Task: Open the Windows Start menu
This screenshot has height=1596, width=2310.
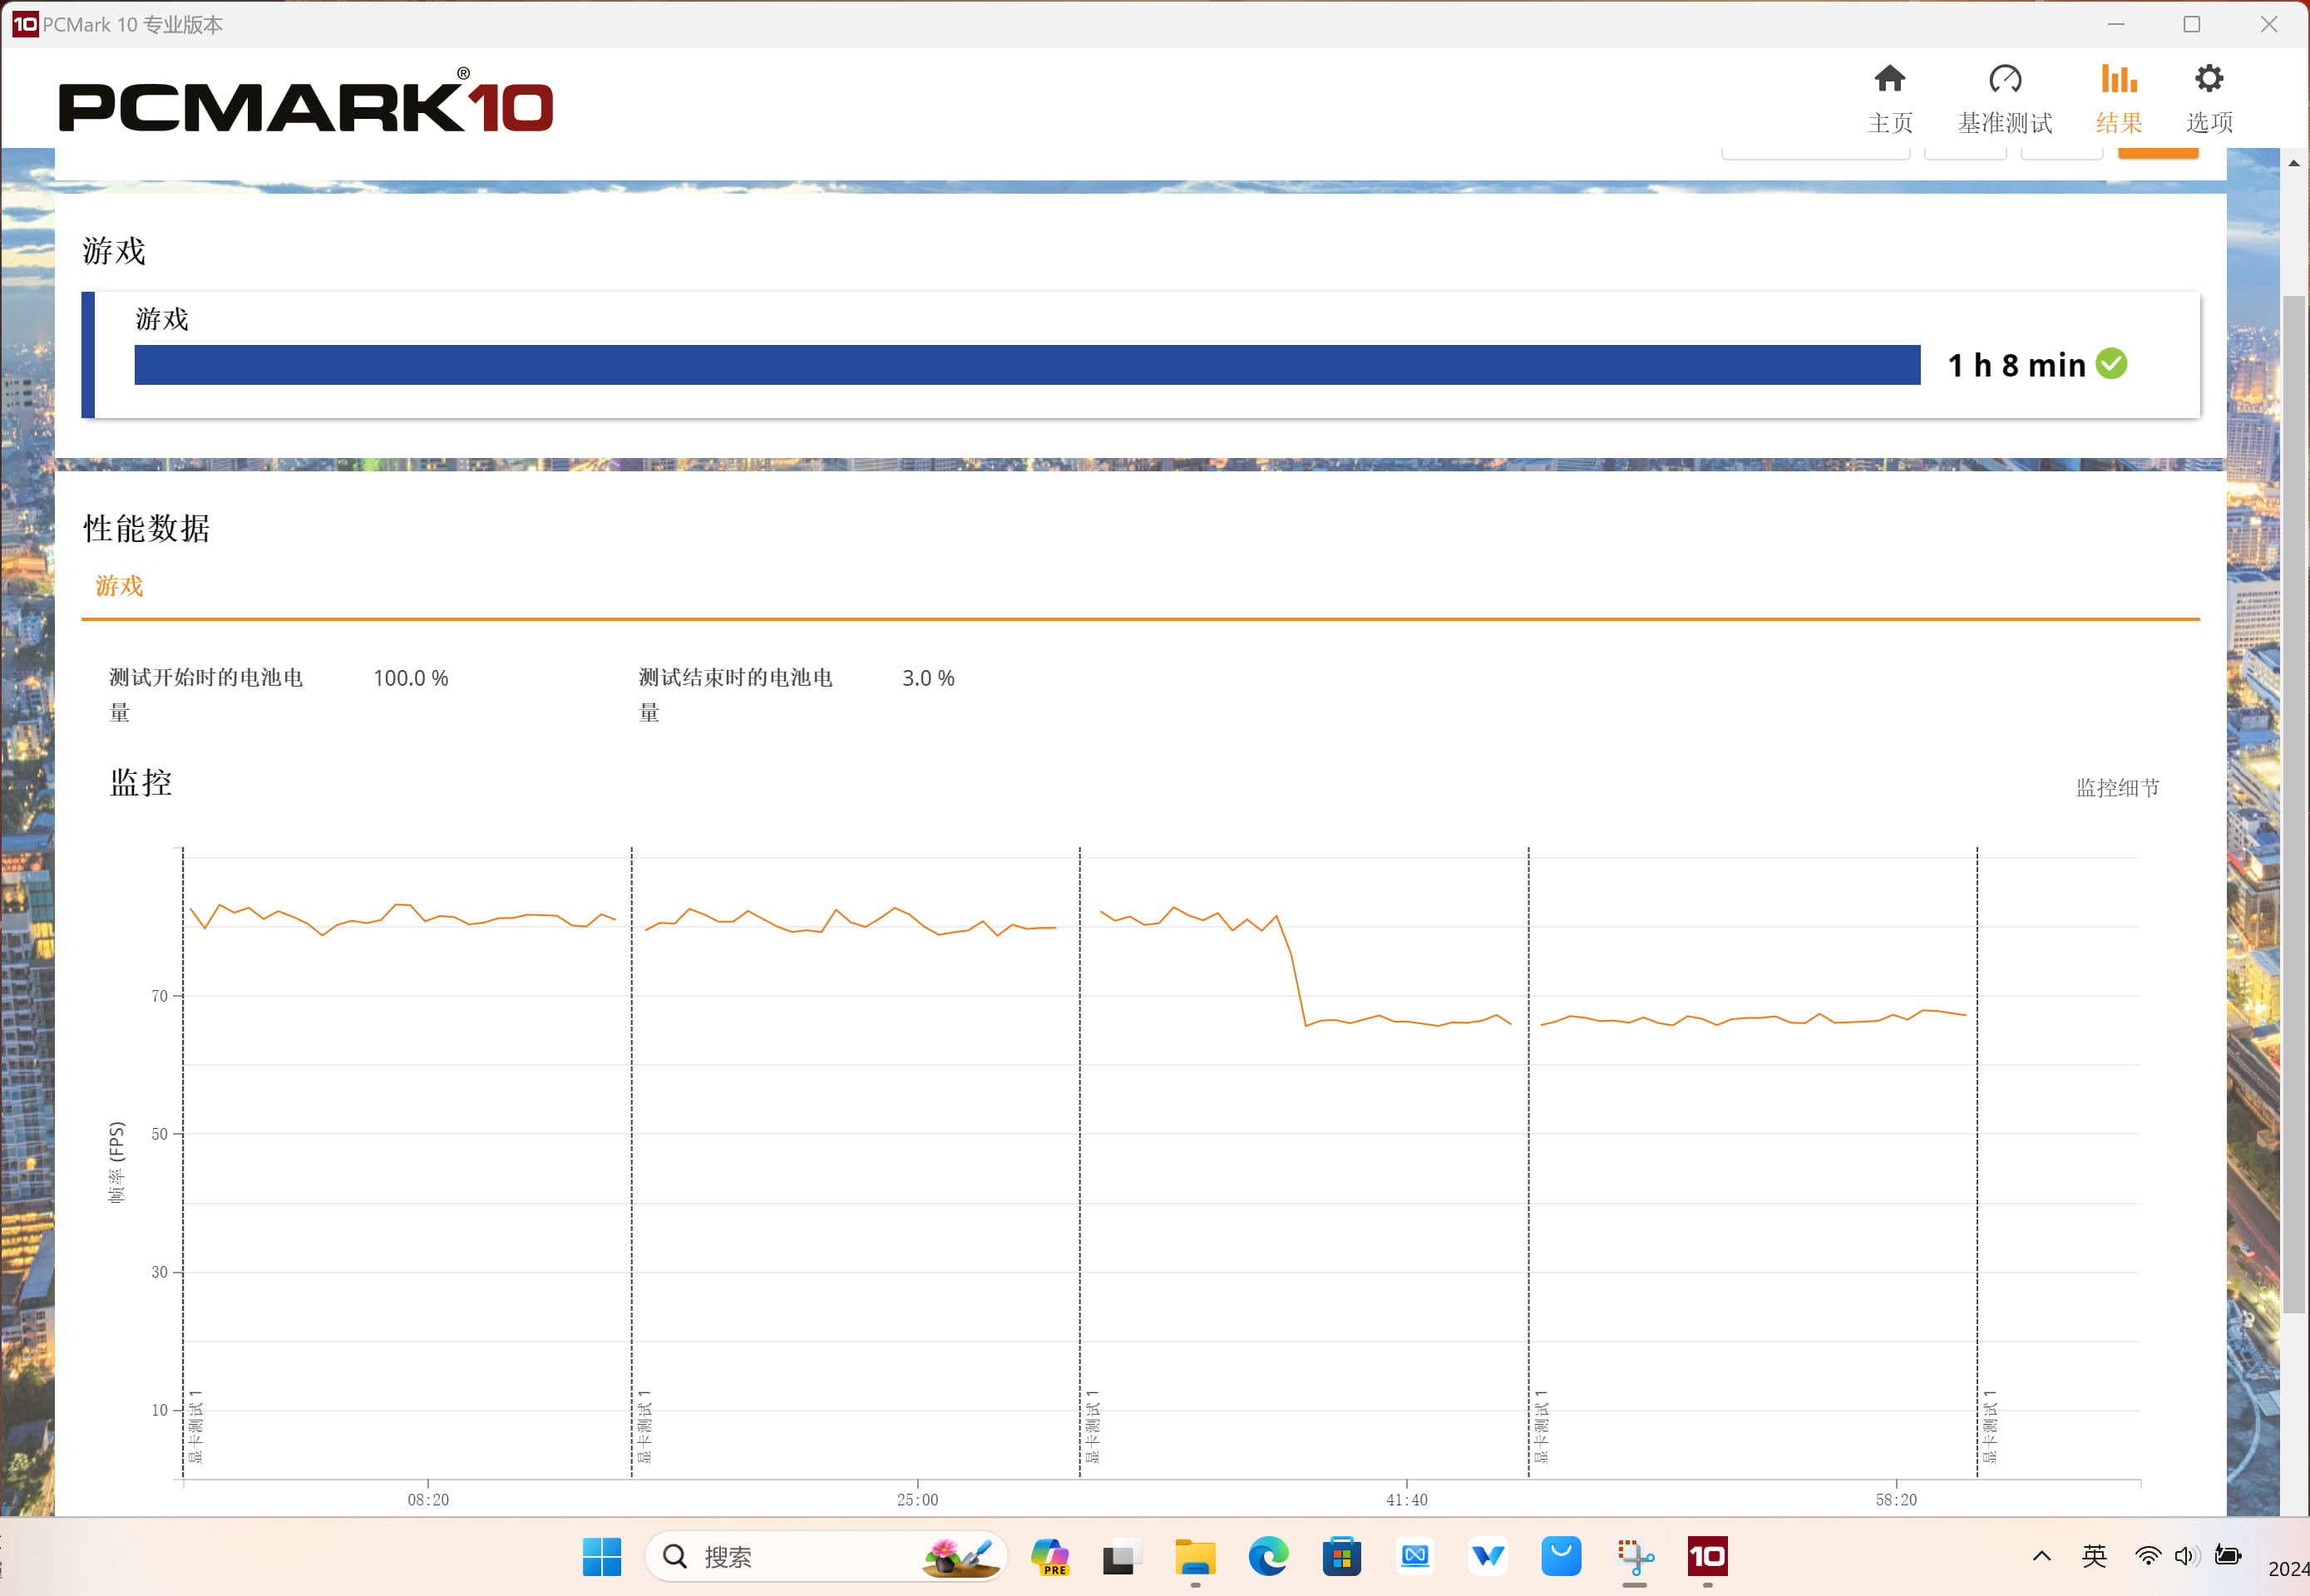Action: click(x=601, y=1556)
